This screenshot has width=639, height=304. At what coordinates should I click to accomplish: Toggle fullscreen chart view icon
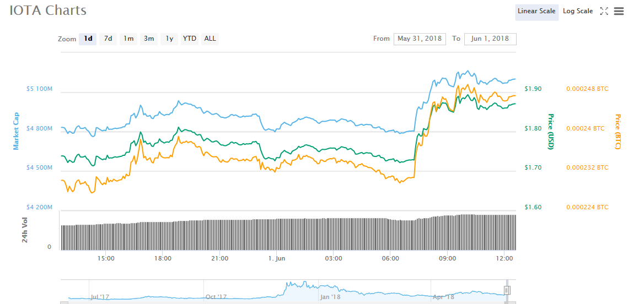(x=604, y=12)
